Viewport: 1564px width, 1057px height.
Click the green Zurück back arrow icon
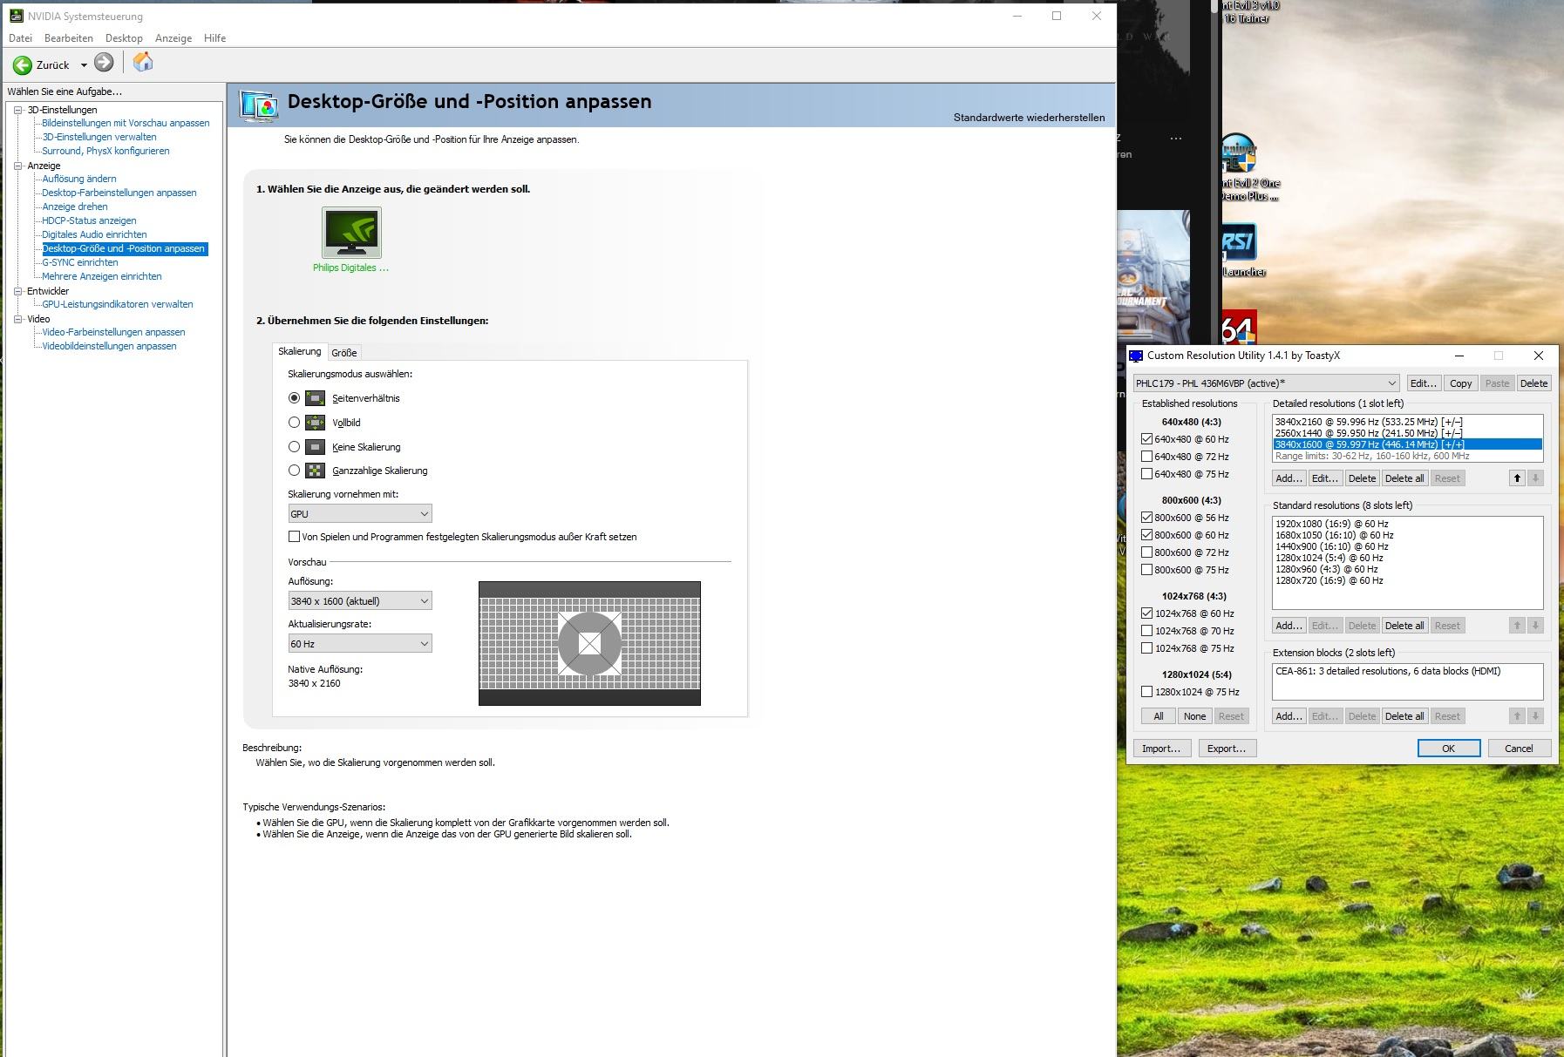pyautogui.click(x=23, y=64)
